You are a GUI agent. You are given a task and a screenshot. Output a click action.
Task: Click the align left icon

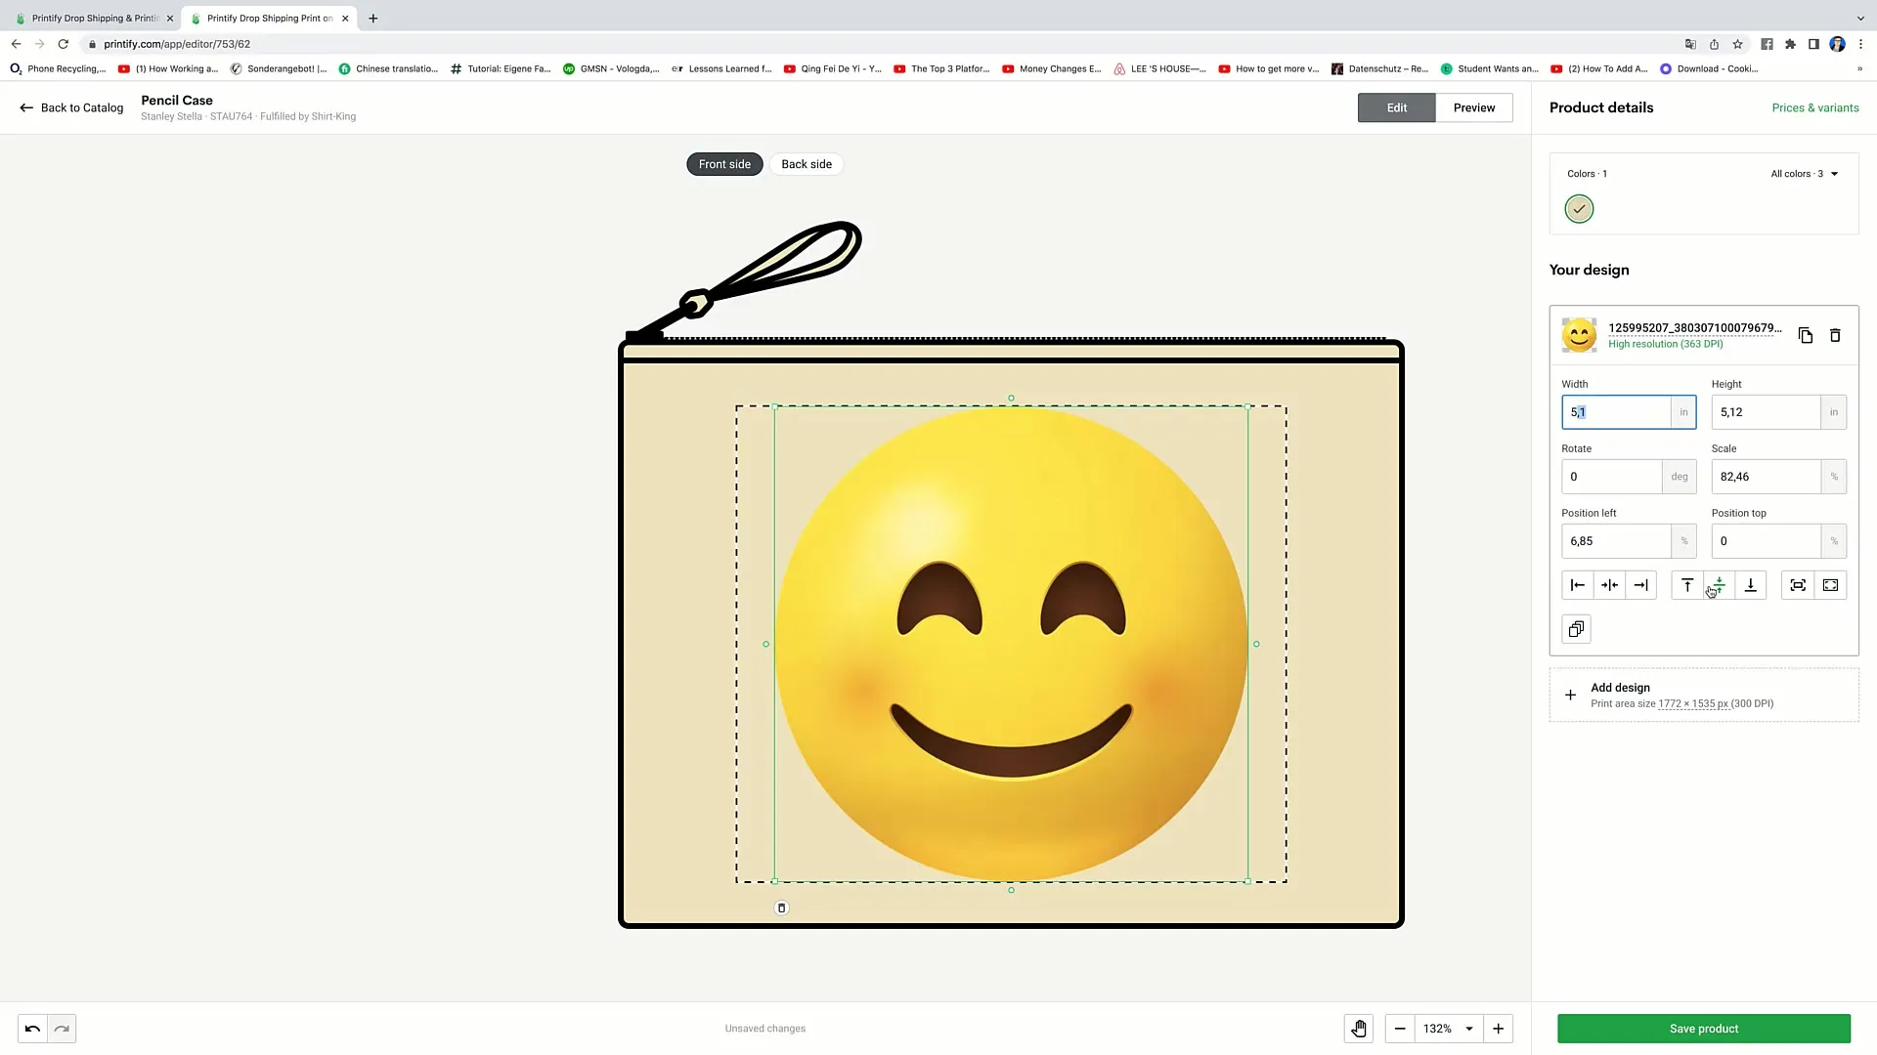click(1578, 585)
